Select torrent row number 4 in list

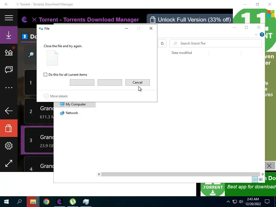tap(39, 164)
